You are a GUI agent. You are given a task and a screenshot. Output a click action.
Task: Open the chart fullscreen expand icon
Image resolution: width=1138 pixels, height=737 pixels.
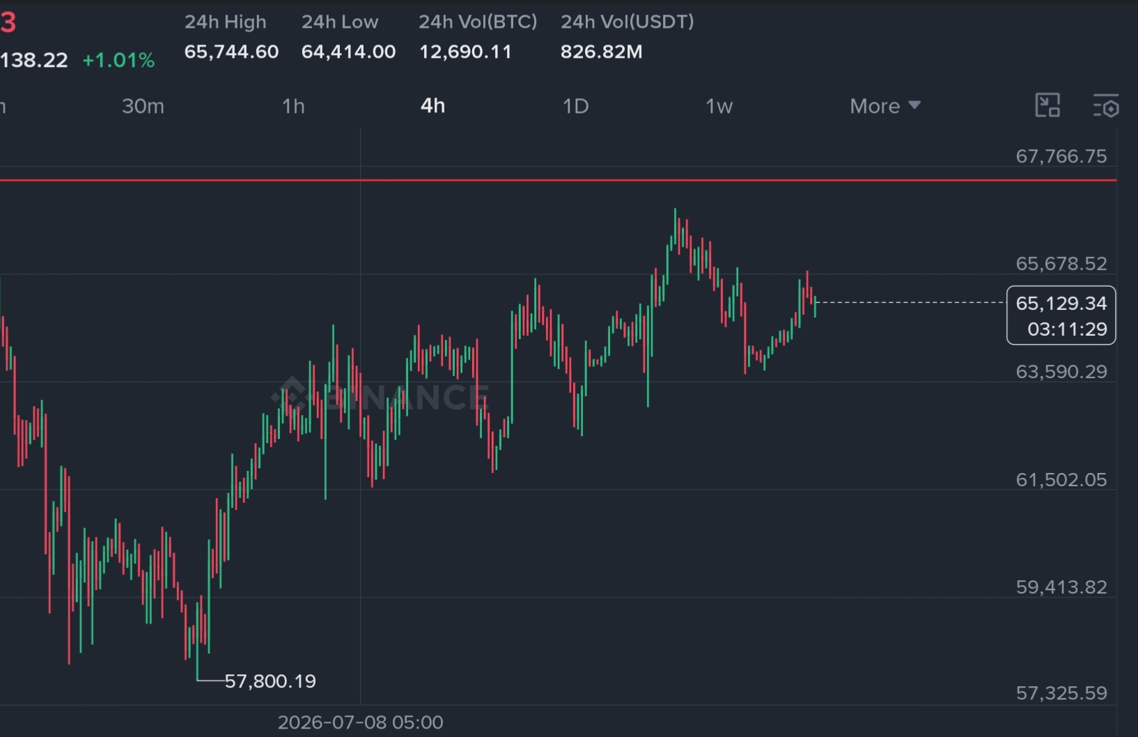pyautogui.click(x=1047, y=106)
